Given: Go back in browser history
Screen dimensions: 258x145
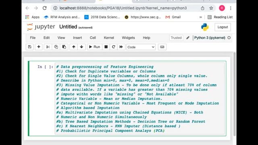Looking at the screenshot, I should [27, 8].
